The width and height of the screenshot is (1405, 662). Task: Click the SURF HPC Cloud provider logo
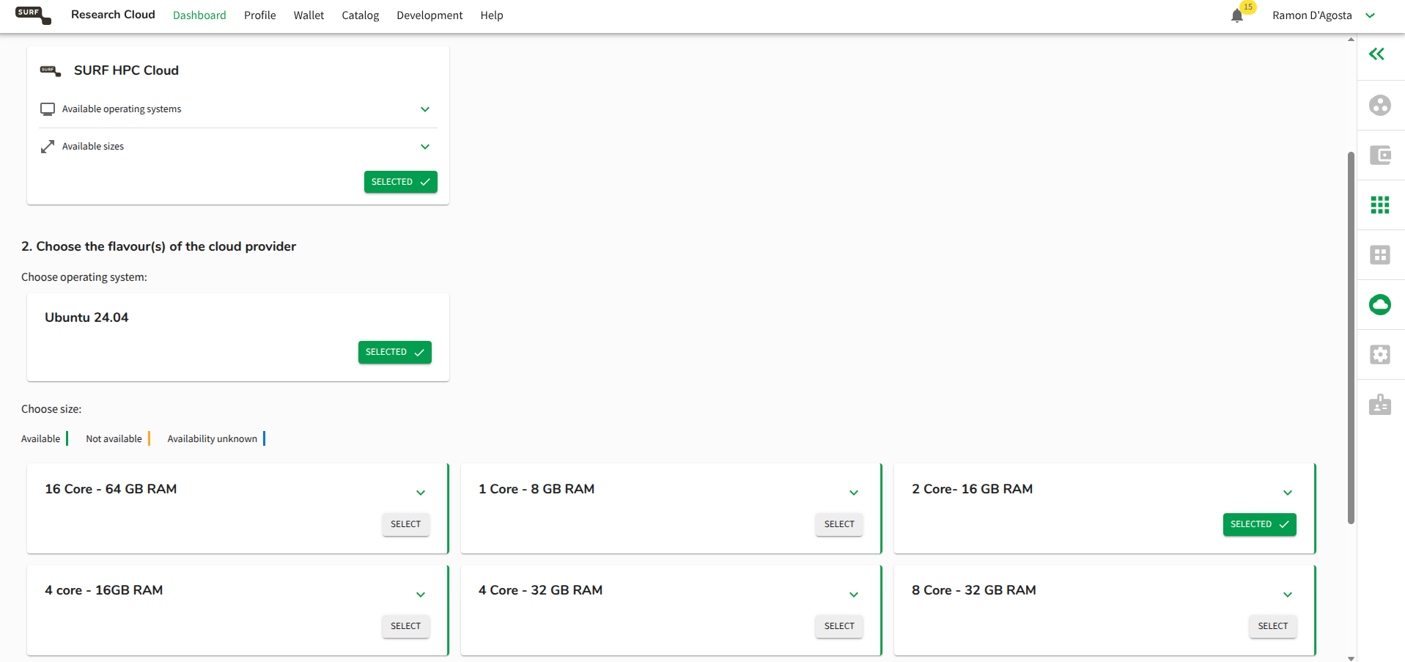click(50, 70)
